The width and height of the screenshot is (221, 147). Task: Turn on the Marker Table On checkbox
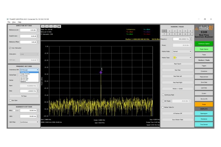(163, 107)
